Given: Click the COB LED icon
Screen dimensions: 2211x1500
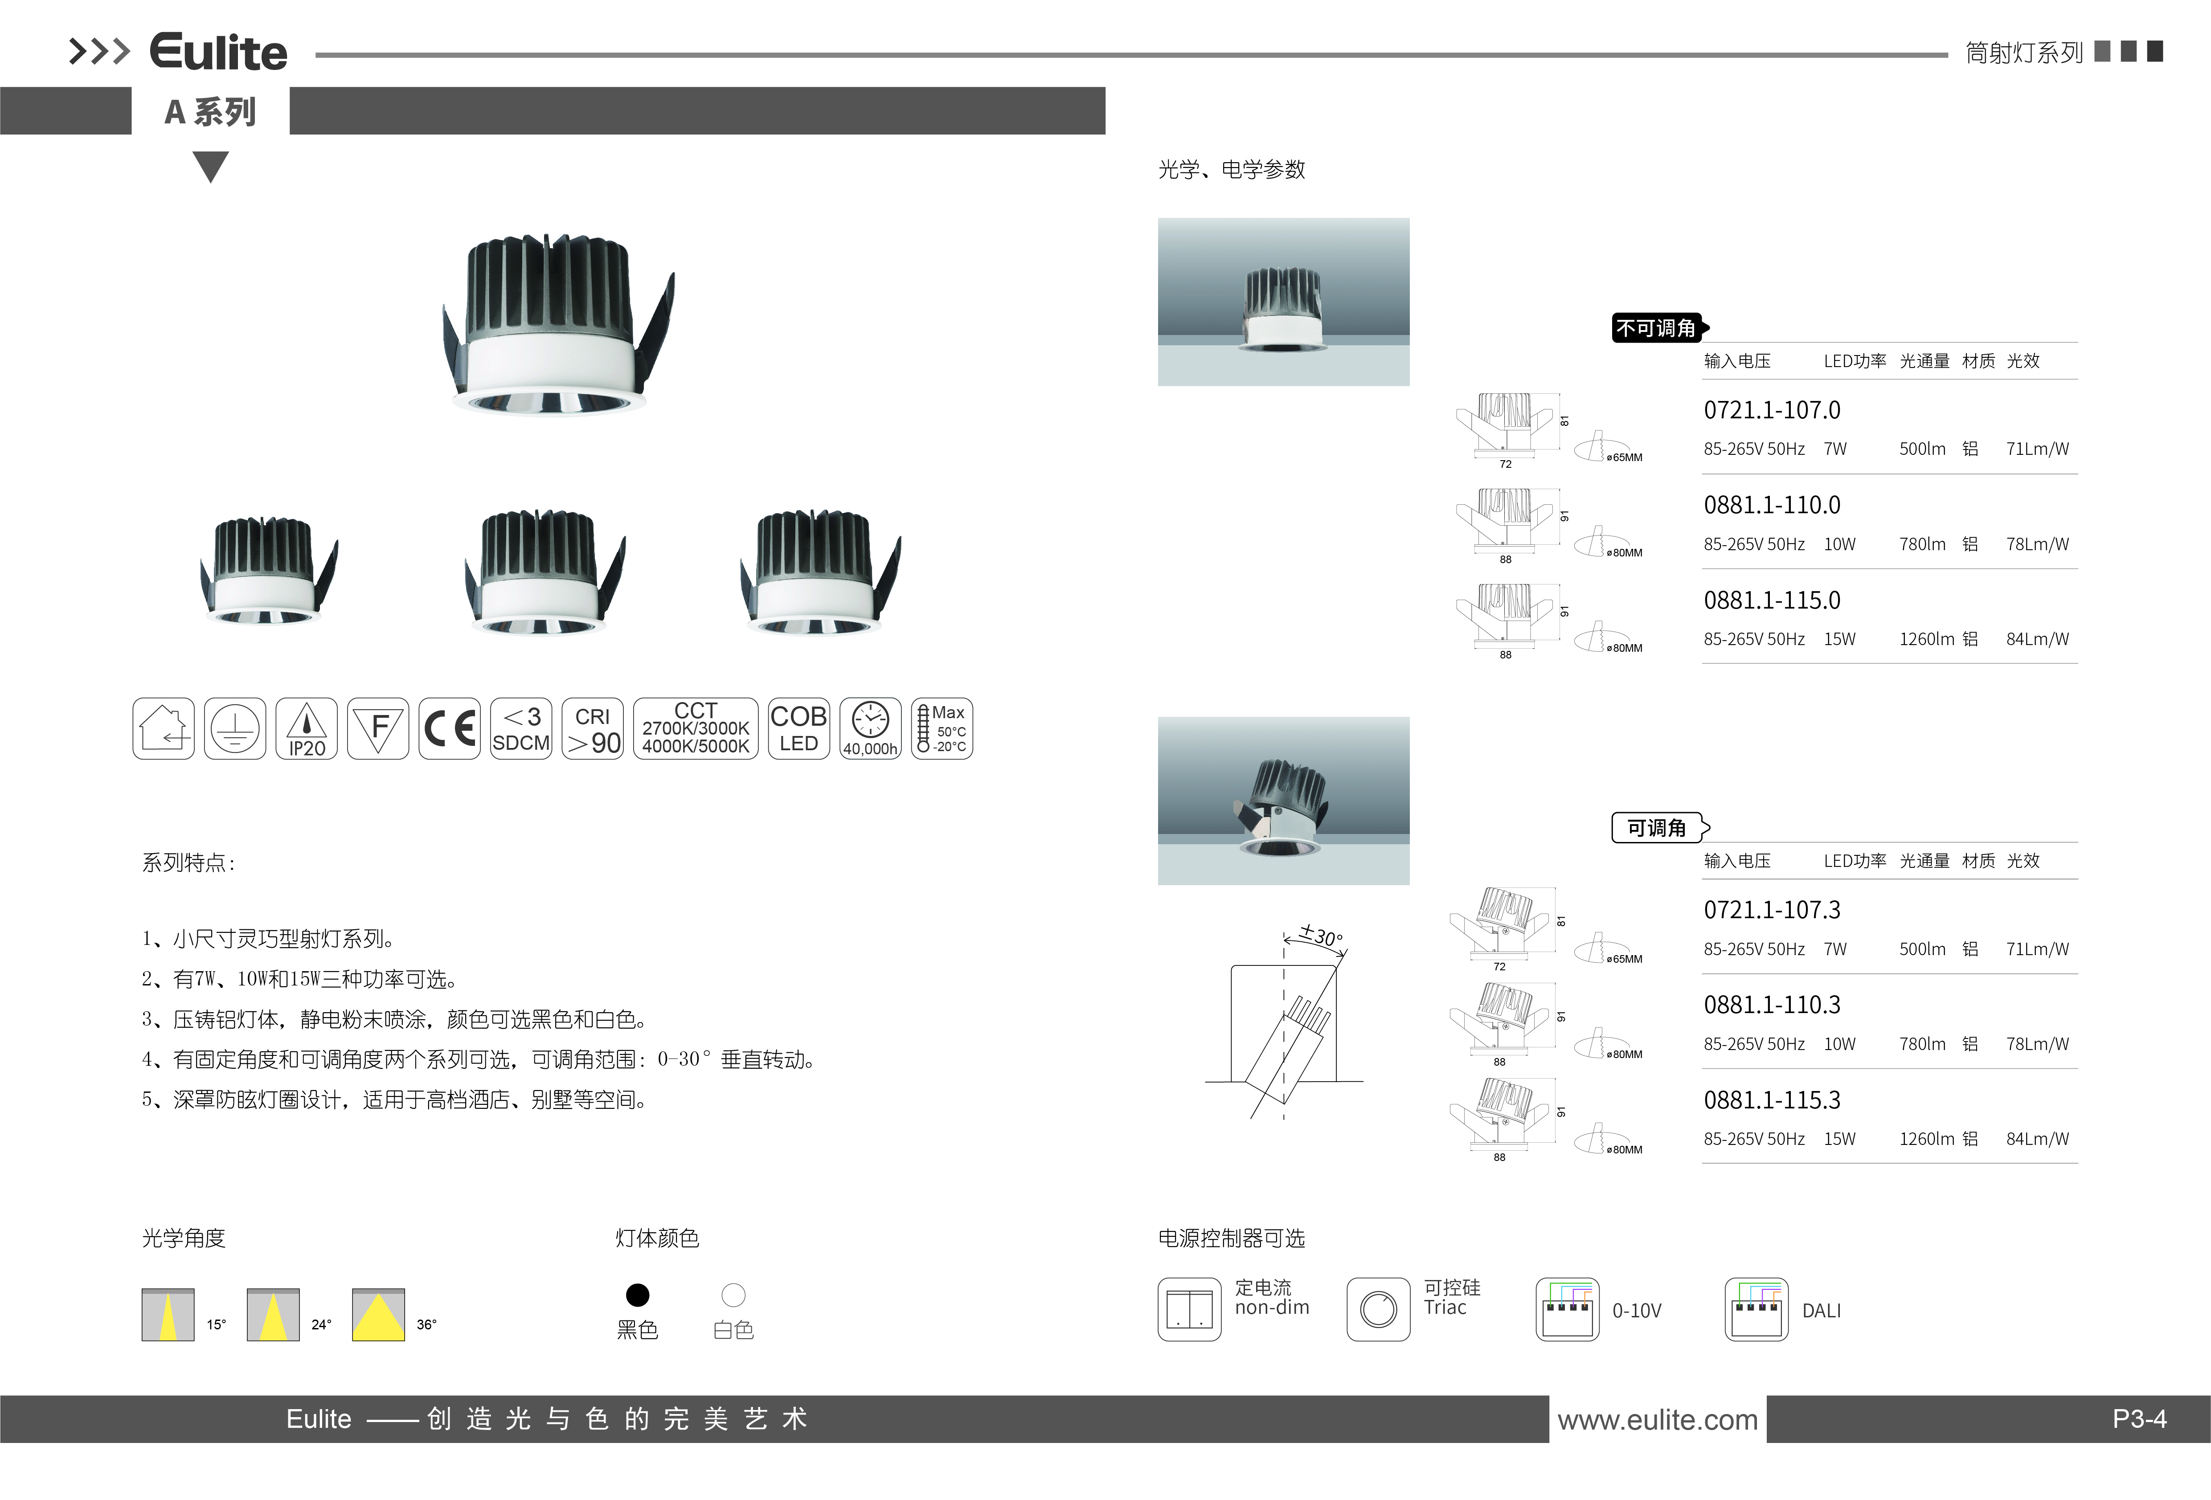Looking at the screenshot, I should 798,728.
